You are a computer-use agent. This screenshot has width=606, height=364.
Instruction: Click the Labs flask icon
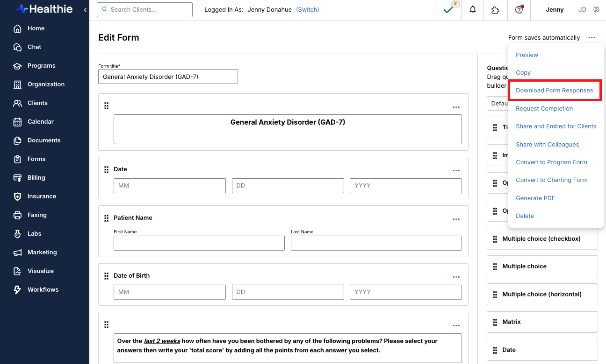(x=17, y=234)
